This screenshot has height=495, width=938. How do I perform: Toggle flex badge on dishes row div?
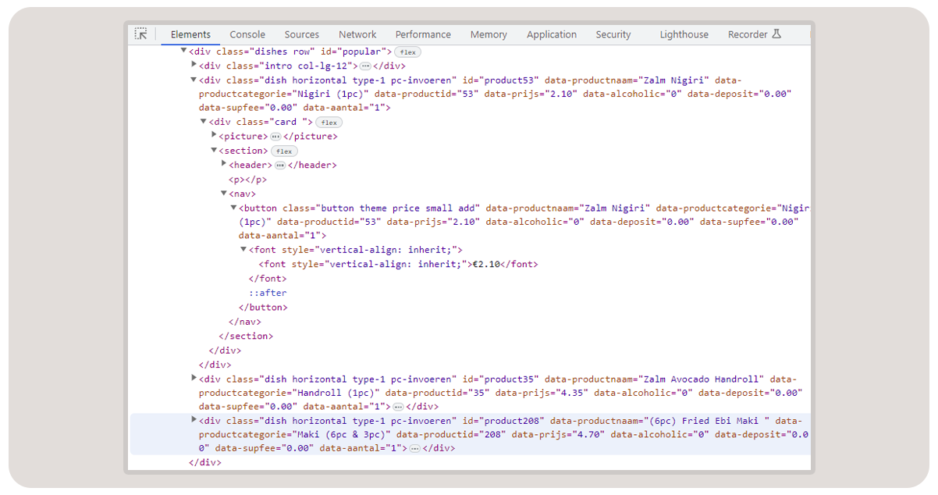(407, 52)
